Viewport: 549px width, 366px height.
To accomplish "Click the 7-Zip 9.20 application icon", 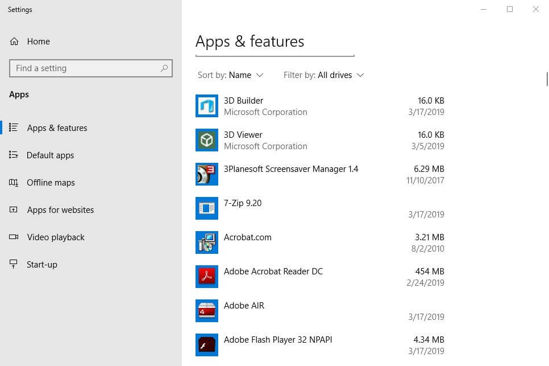I will click(x=206, y=208).
